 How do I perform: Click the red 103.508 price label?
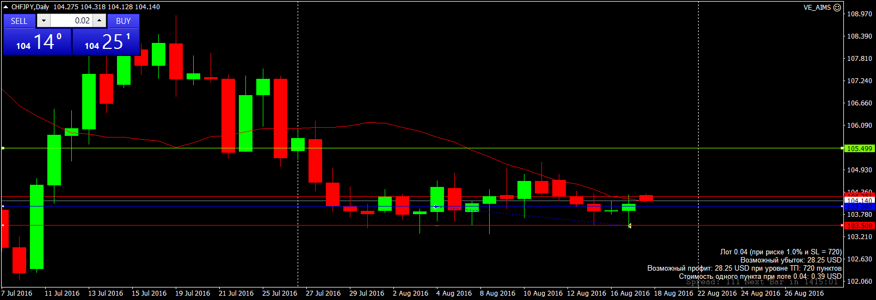859,226
